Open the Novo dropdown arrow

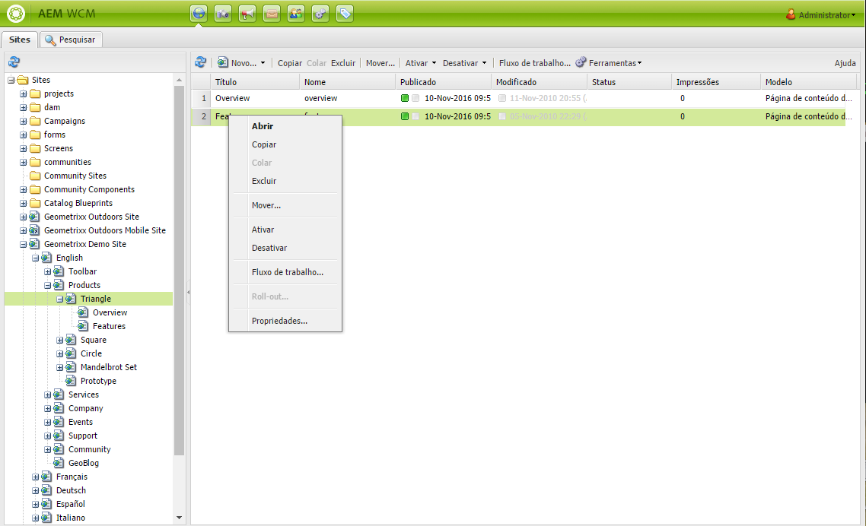263,63
